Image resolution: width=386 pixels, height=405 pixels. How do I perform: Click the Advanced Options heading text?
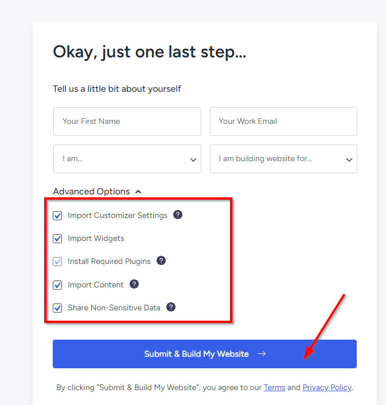click(91, 192)
